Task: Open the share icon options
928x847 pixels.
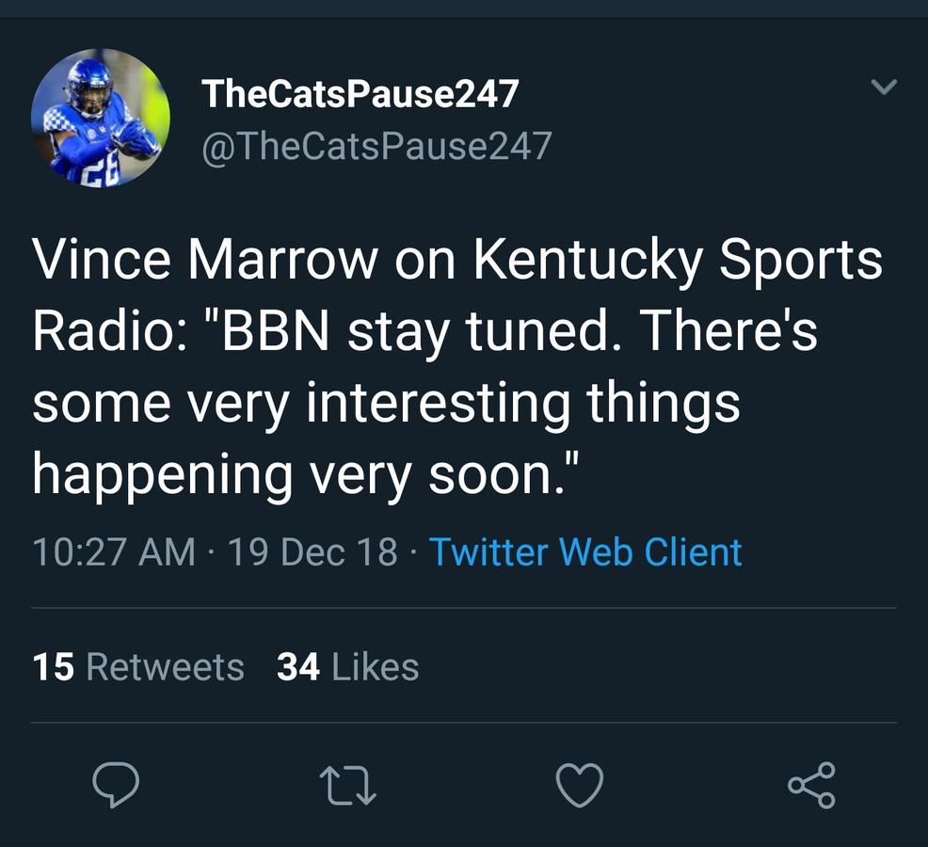Action: (810, 785)
